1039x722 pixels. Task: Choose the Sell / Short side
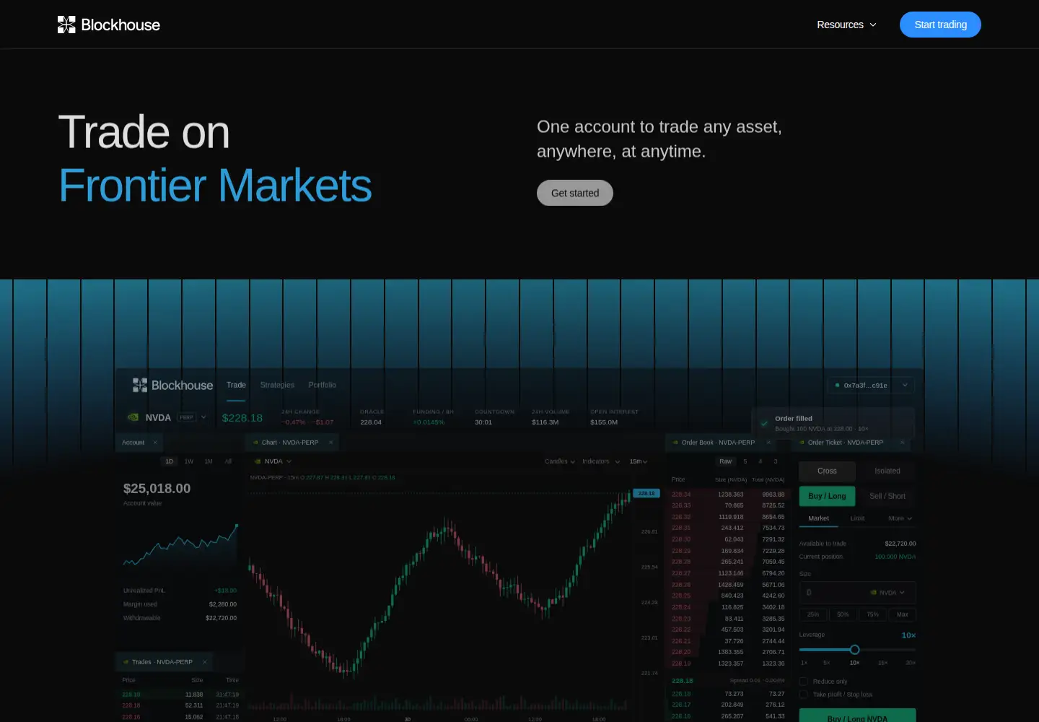pyautogui.click(x=887, y=496)
